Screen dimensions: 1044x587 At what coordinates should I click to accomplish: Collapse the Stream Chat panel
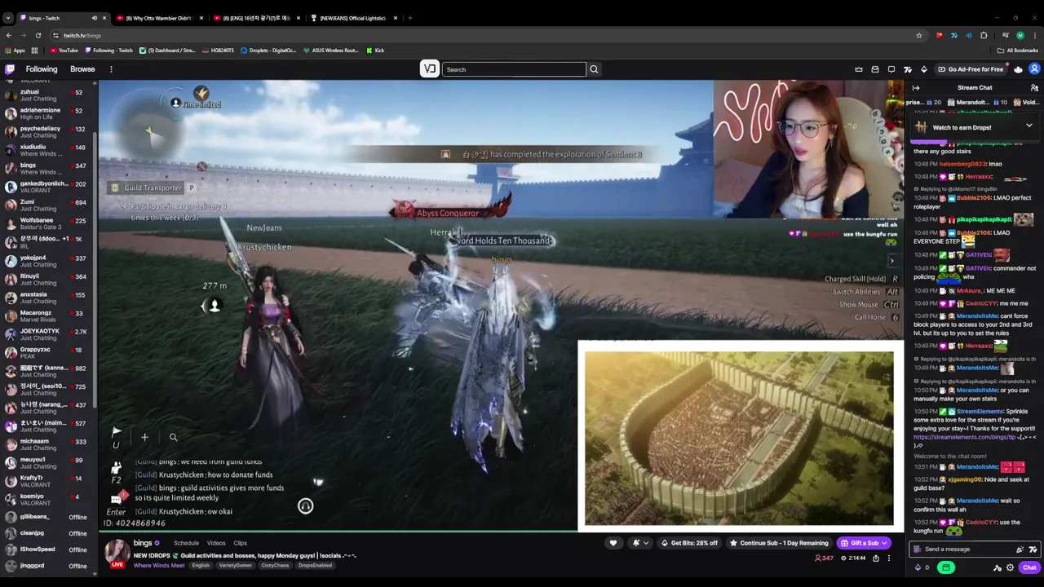[x=916, y=88]
